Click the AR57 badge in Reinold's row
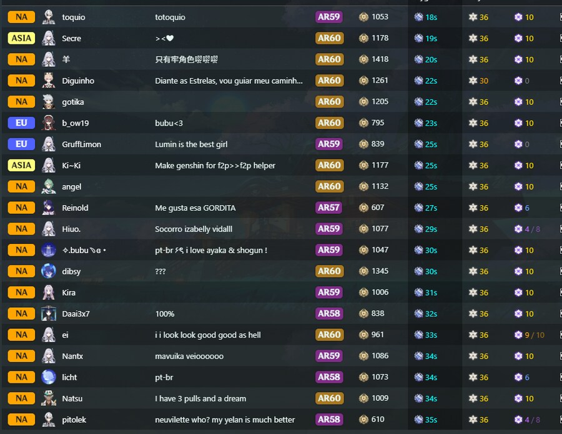The height and width of the screenshot is (434, 562). coord(328,208)
